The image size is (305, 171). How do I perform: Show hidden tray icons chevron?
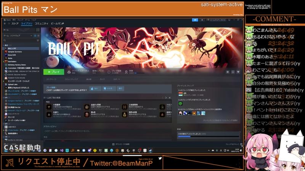[x=209, y=150]
